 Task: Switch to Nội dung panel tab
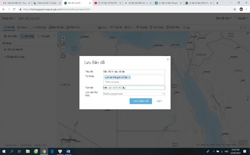[x=27, y=36]
